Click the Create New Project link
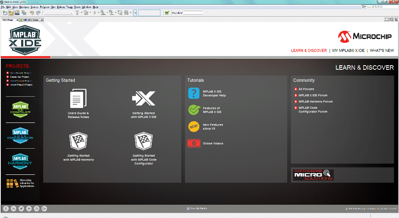Image resolution: width=399 pixels, height=218 pixels. coord(20,77)
